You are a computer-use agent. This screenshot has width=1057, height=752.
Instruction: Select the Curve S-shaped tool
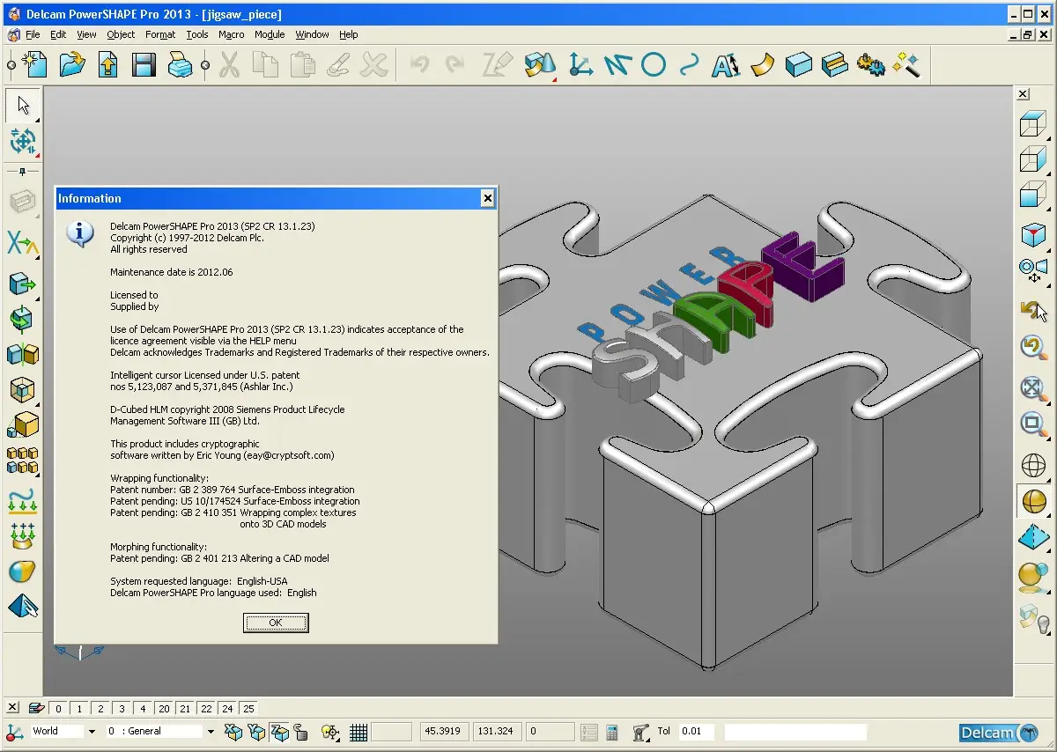tap(690, 65)
